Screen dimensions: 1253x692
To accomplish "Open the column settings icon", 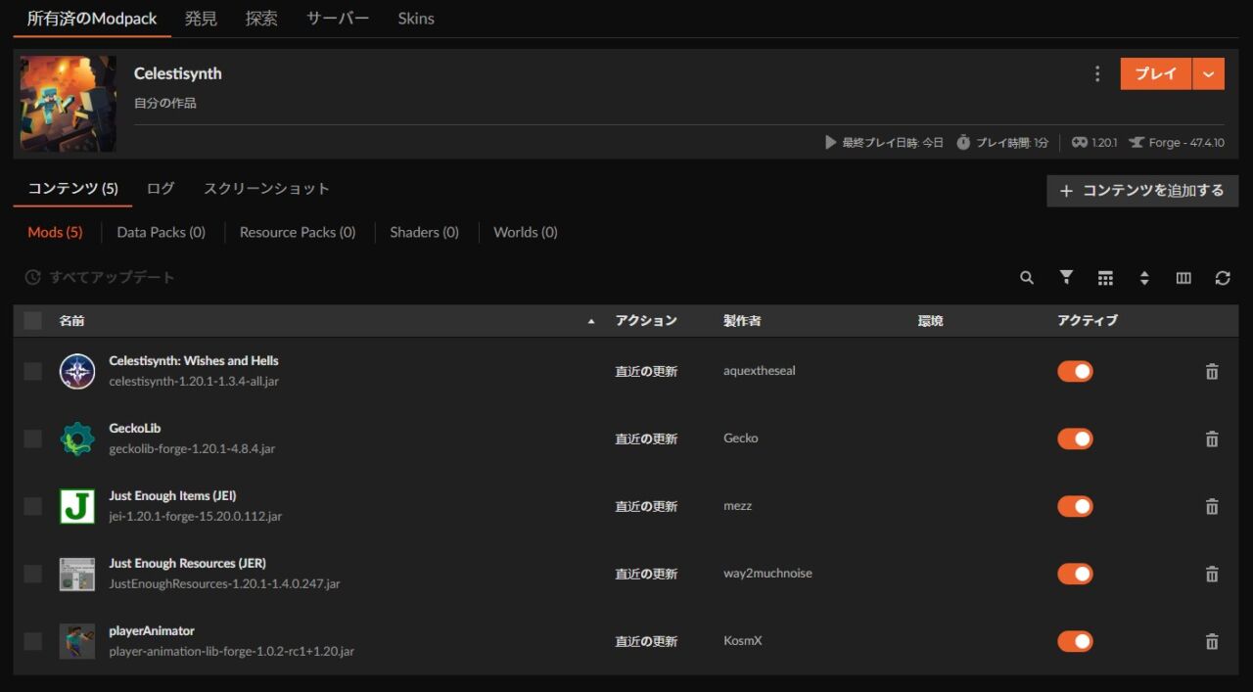I will 1183,278.
